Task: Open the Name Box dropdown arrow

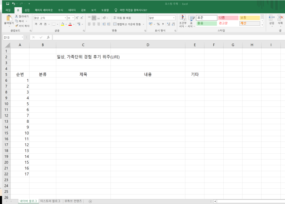Action: click(22, 37)
